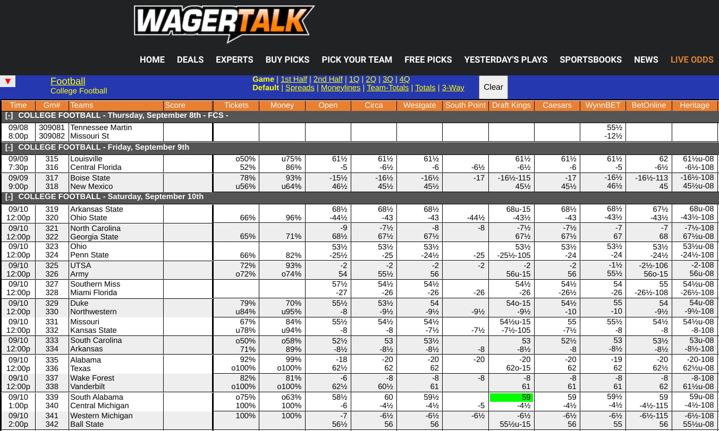719x431 pixels.
Task: Click the South Point column header
Action: (466, 105)
